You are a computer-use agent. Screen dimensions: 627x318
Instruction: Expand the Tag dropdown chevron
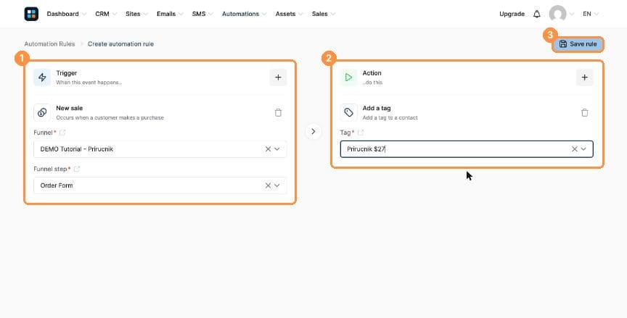click(583, 148)
